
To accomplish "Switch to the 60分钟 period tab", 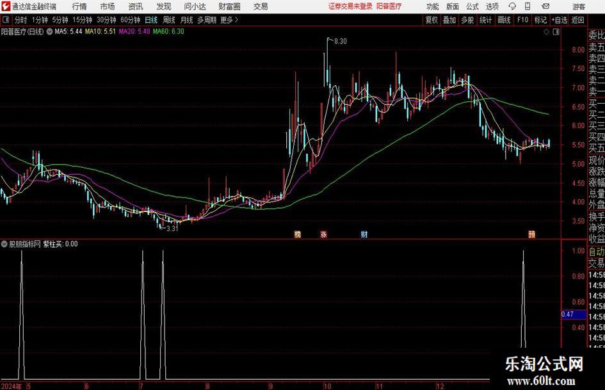I will click(x=130, y=20).
